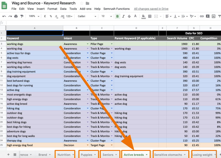The image size is (221, 158).
Task: Select column A header
Action: (x=34, y=28)
